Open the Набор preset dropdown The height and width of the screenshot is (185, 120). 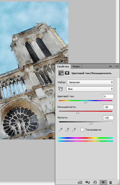click(x=90, y=82)
